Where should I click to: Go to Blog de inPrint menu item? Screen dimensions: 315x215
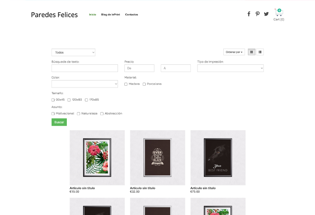coord(110,15)
